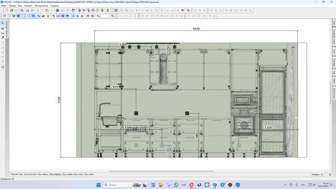Toggle the blue solid colors view button

pos(14,16)
